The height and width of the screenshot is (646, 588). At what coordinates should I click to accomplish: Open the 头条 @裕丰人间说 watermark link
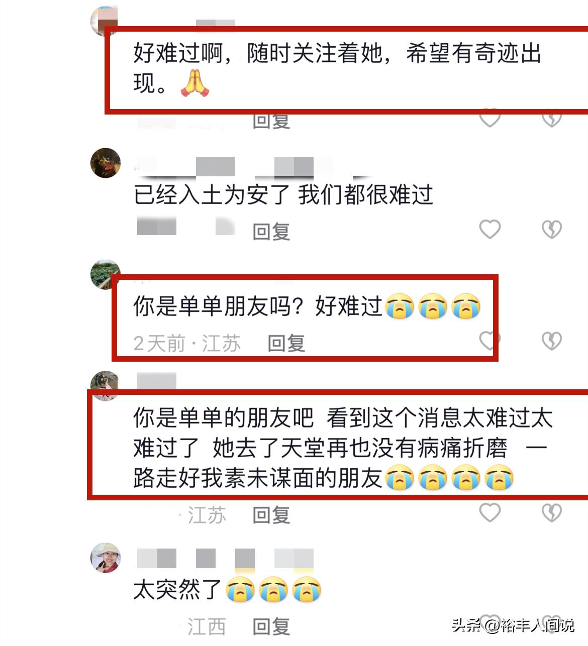(513, 625)
